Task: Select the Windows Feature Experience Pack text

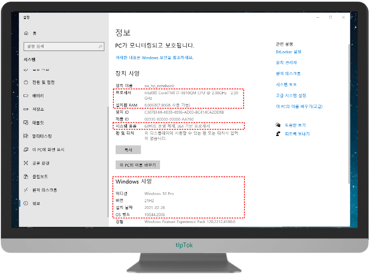Action: [x=190, y=222]
